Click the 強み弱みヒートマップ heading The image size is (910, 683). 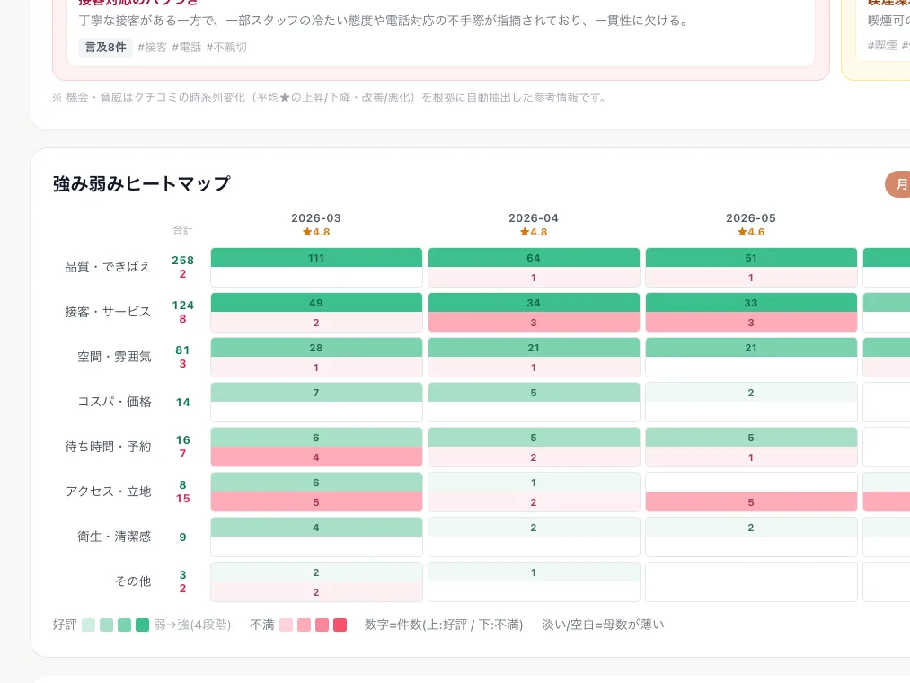pos(142,183)
